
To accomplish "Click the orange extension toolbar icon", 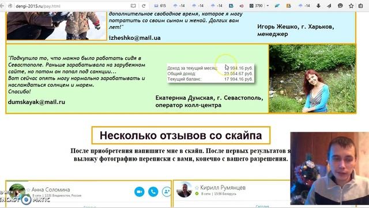I will [x=288, y=6].
